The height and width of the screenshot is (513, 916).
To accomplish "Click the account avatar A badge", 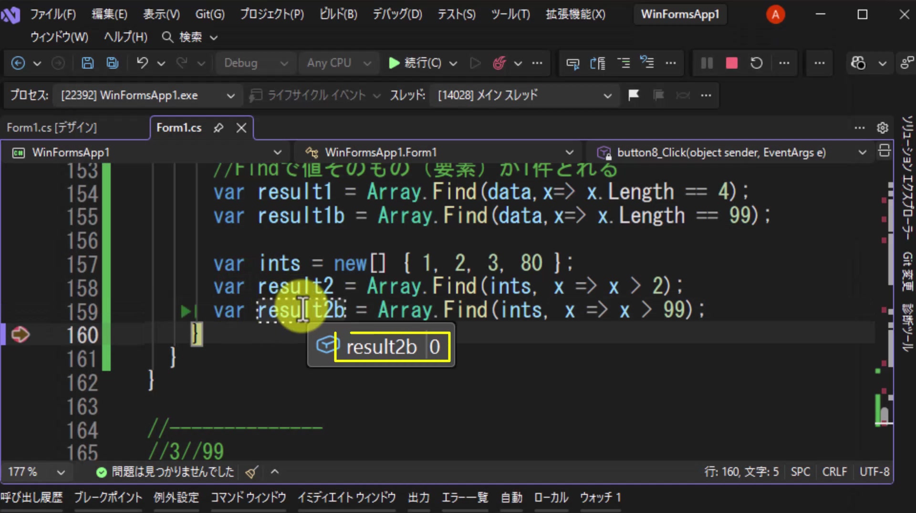I will point(775,15).
